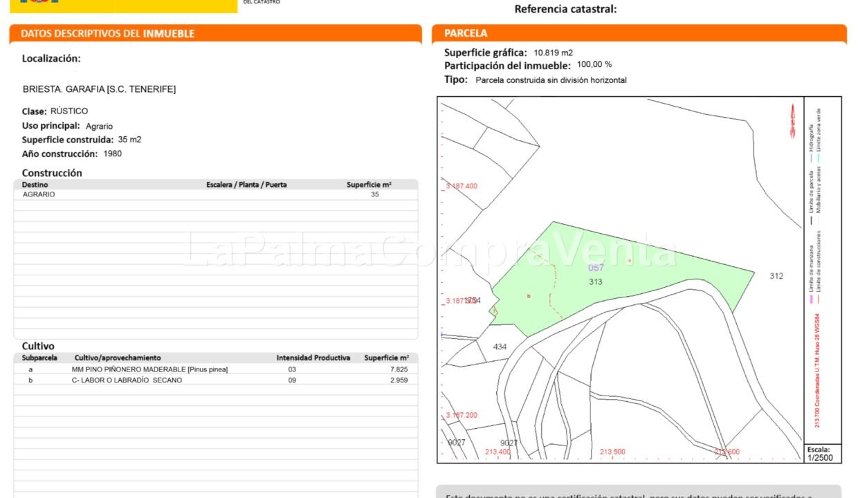858x498 pixels.
Task: Click the "RÚSTICO" class value
Action: pos(69,111)
